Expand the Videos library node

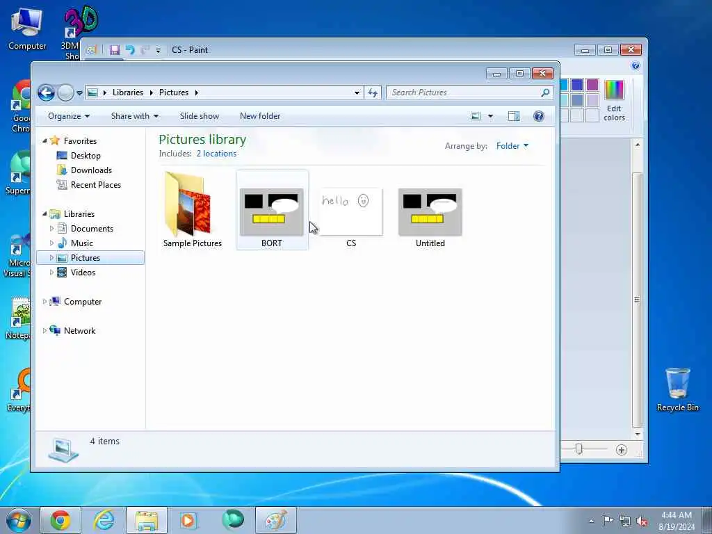coord(51,273)
